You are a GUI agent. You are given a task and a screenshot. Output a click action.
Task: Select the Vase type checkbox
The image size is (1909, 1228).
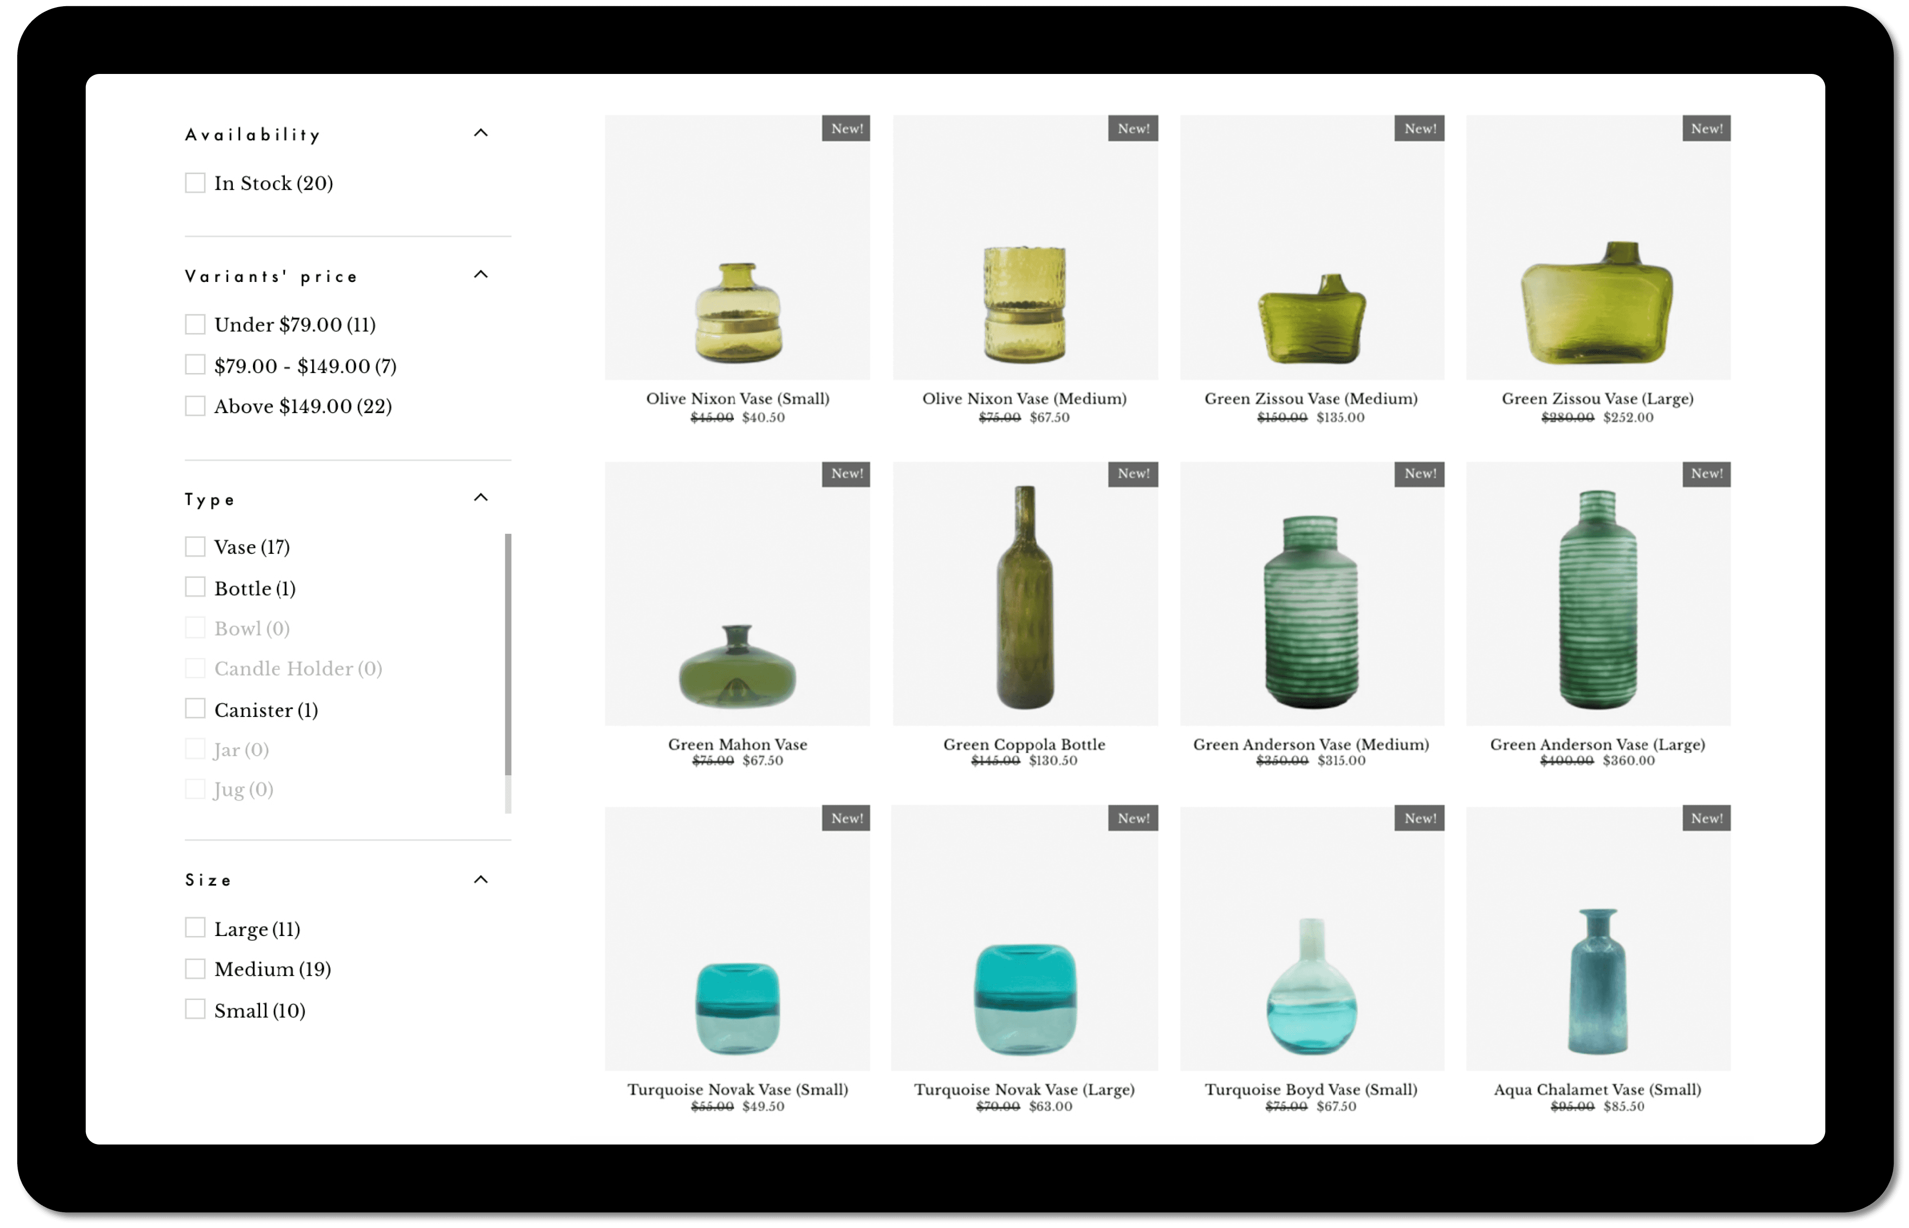(x=196, y=546)
